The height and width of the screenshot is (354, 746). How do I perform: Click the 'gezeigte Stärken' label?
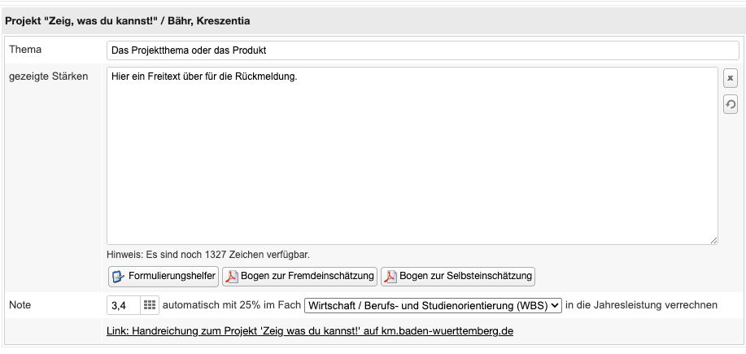(48, 76)
